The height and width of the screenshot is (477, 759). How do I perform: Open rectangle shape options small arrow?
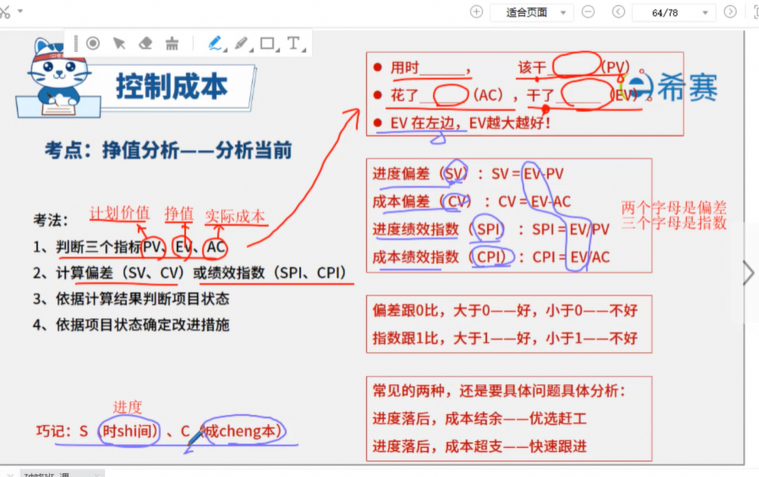(x=278, y=49)
